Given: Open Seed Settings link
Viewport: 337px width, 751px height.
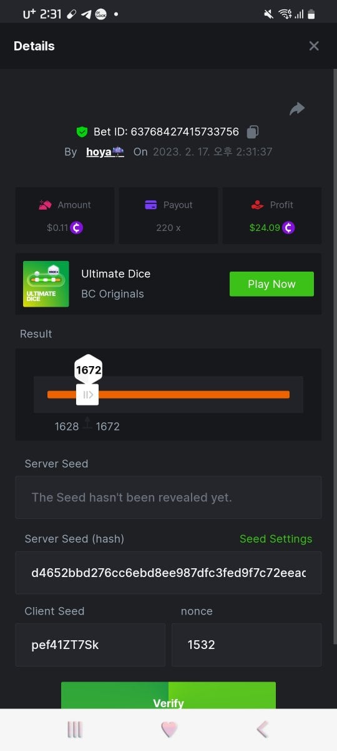Looking at the screenshot, I should click(x=276, y=539).
